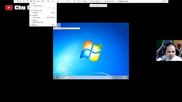Click the Enter Full Screen toolbar icon
Image resolution: width=182 pixels, height=102 pixels.
[68, 1]
